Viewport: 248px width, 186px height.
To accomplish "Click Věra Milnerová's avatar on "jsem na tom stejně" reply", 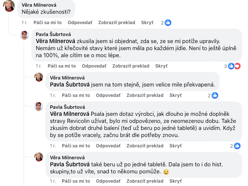I will 39,77.
